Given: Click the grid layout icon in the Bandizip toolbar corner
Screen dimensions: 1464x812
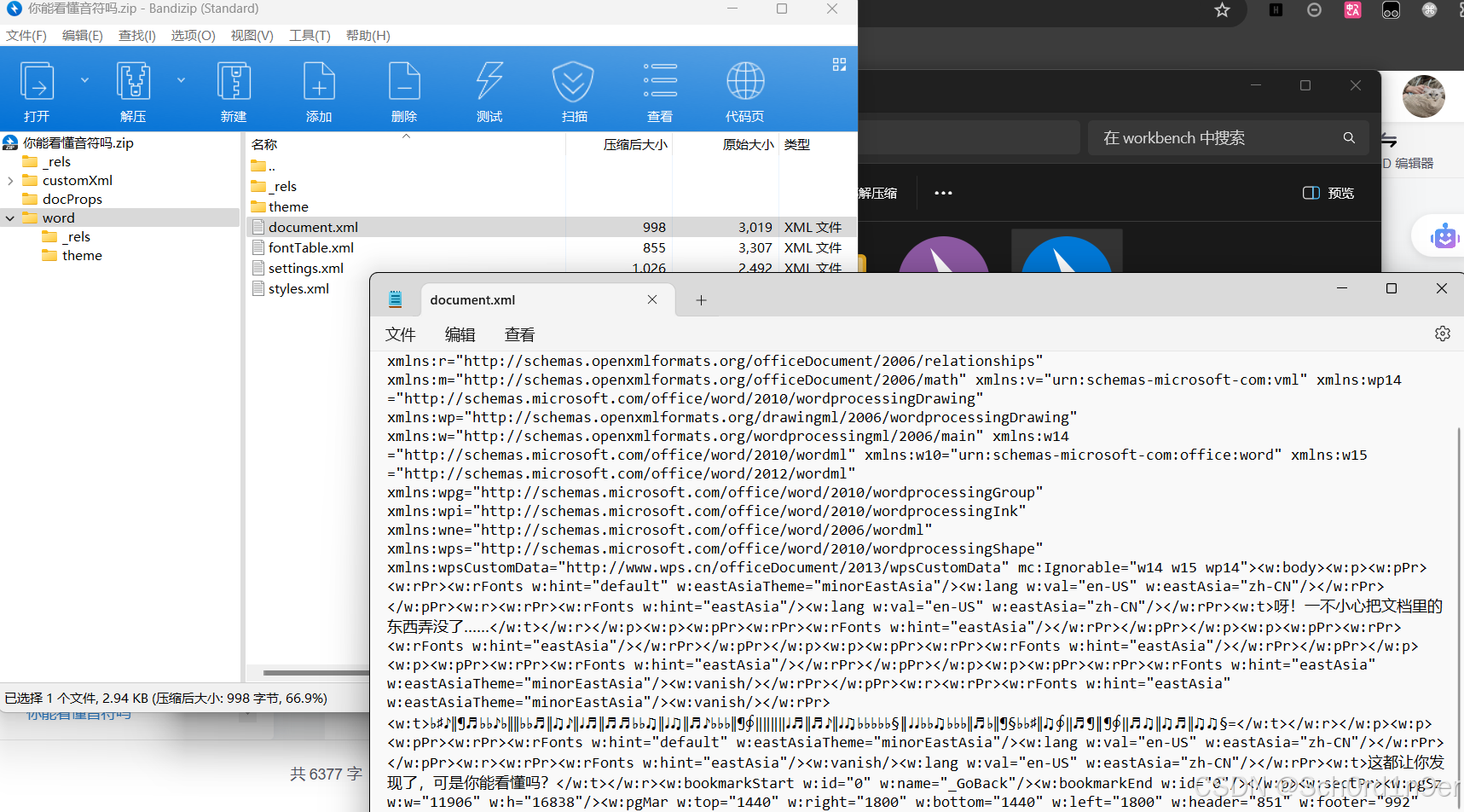Looking at the screenshot, I should 839,64.
